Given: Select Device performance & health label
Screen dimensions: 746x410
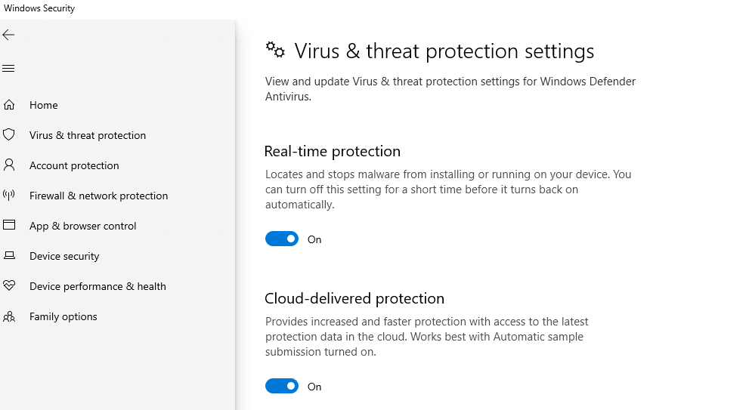Looking at the screenshot, I should 98,286.
